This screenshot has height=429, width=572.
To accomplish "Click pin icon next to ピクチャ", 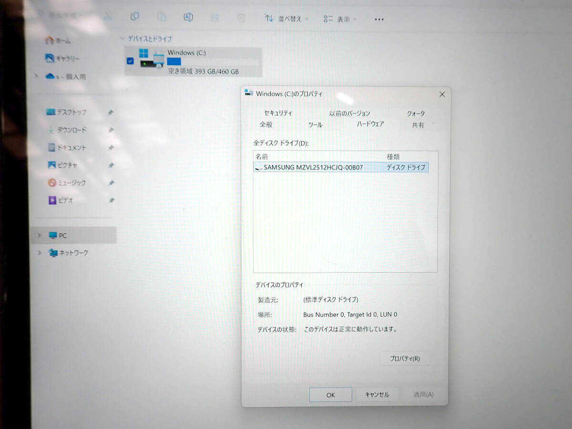I will tap(111, 165).
